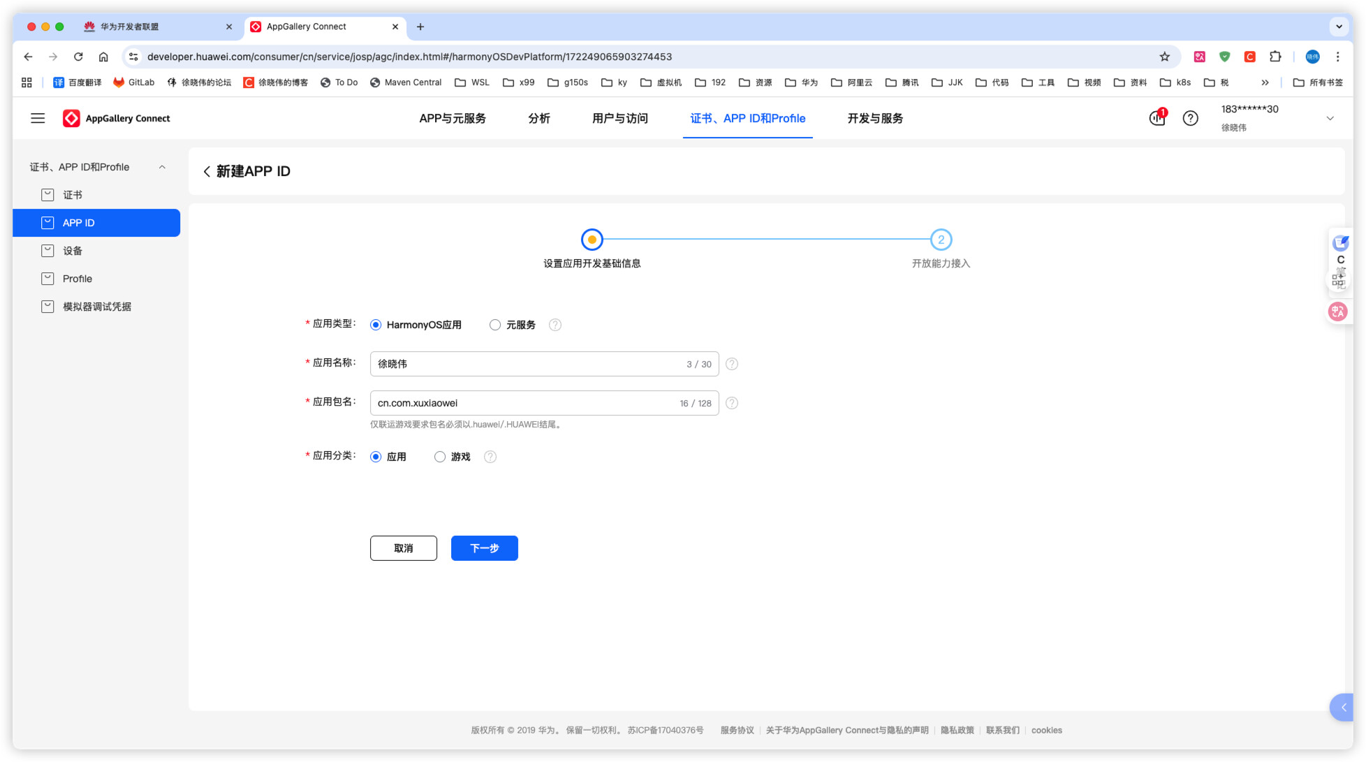This screenshot has width=1366, height=762.
Task: Click help icon next to 应用包名 field
Action: pyautogui.click(x=731, y=403)
